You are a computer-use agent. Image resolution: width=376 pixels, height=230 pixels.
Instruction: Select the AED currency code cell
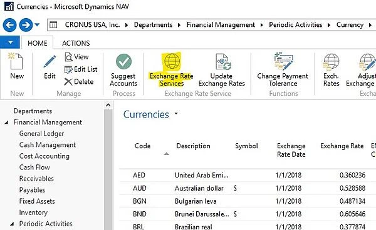[139, 175]
